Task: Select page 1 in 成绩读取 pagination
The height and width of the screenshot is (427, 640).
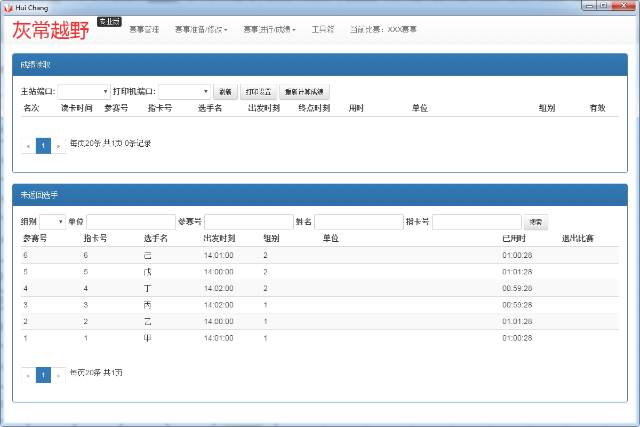Action: click(43, 146)
